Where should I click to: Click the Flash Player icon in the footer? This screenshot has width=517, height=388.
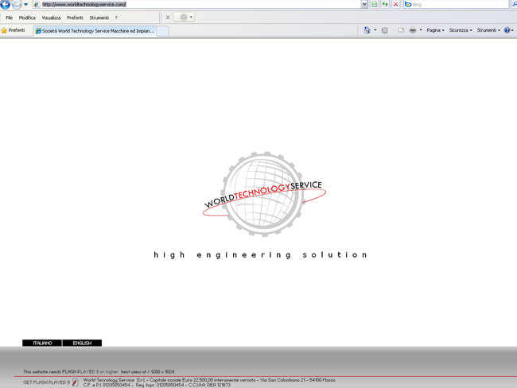coord(76,382)
